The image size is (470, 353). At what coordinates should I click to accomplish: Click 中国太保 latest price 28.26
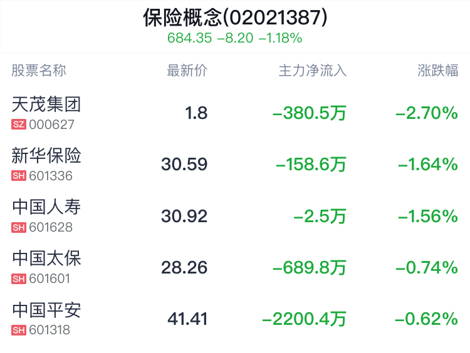point(184,267)
